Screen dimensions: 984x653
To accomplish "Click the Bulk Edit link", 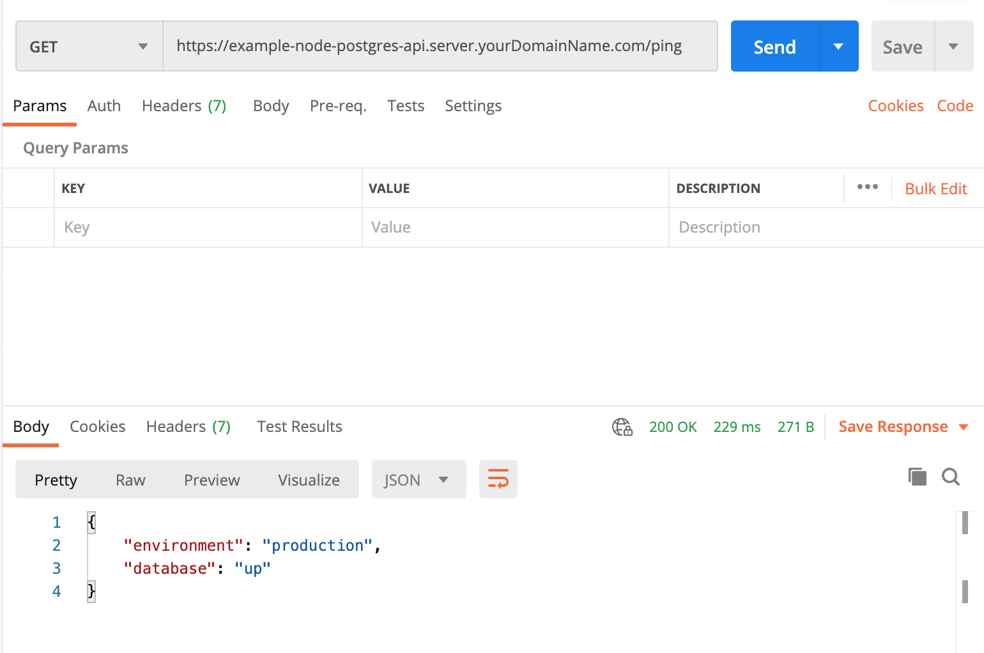I will coord(935,188).
